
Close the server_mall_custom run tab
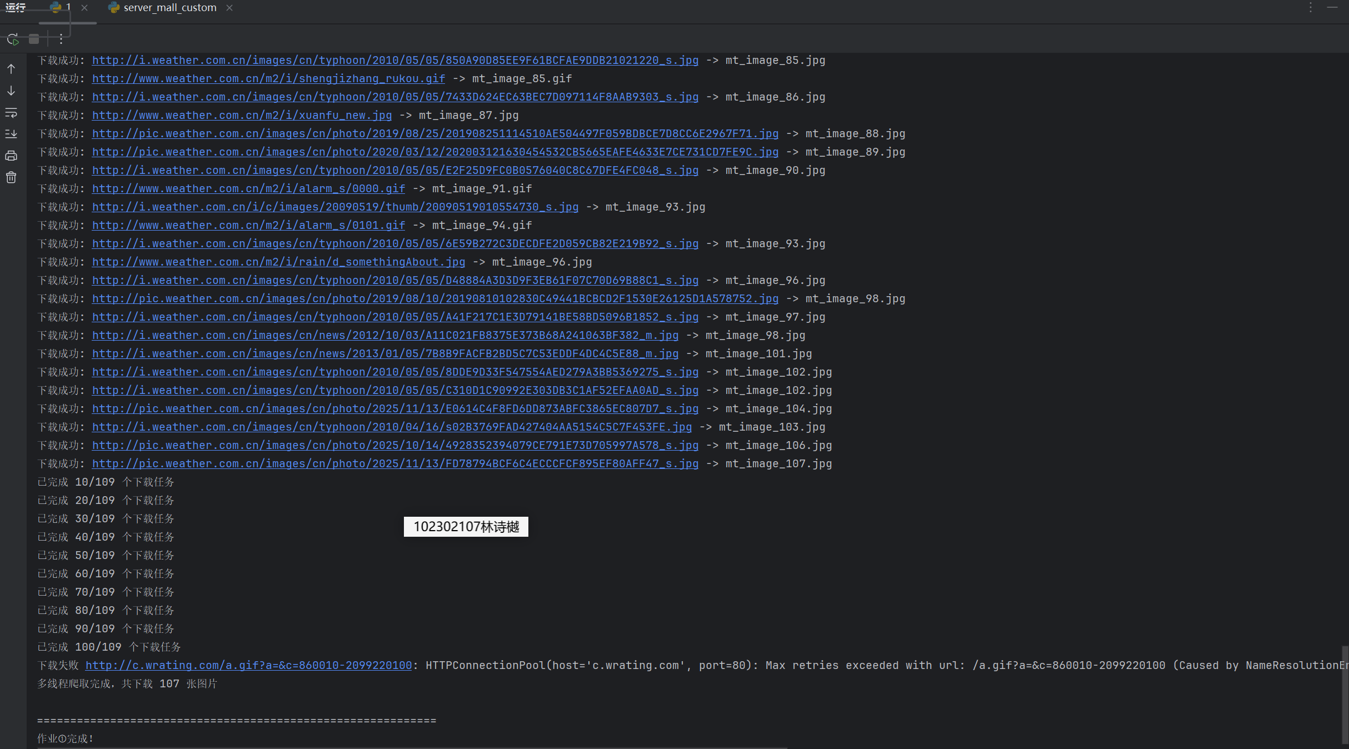pyautogui.click(x=229, y=8)
